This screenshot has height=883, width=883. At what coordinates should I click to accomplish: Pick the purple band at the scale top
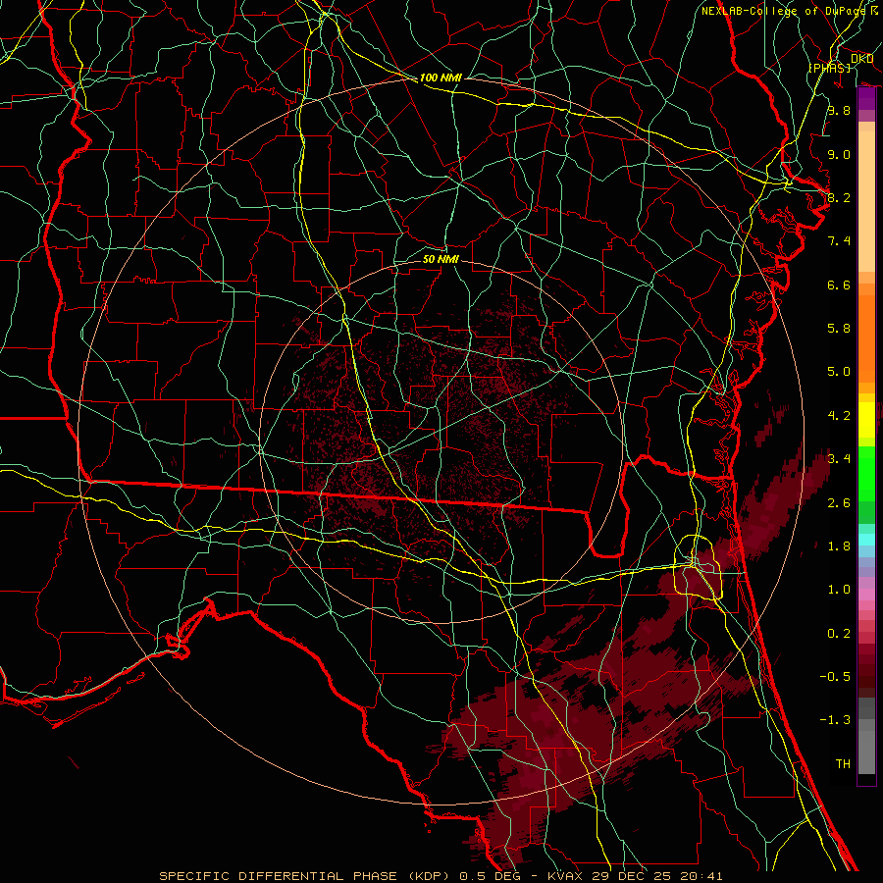[866, 99]
